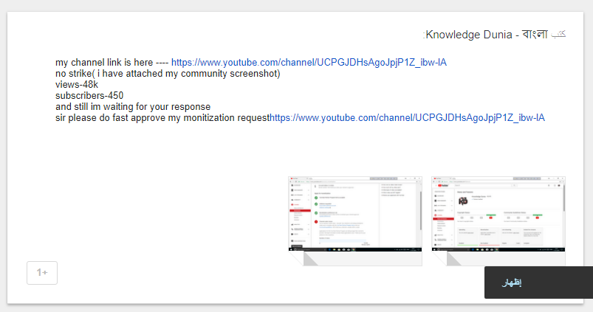Select the 'subscribers-450' text line
This screenshot has width=593, height=312.
pyautogui.click(x=89, y=96)
